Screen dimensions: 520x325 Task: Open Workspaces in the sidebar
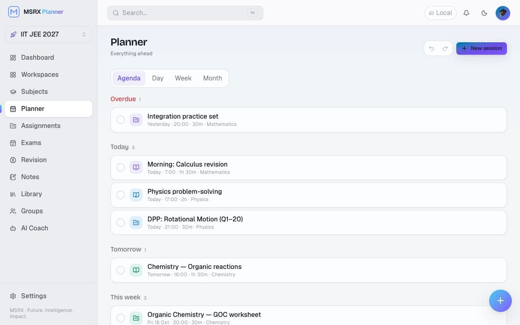(48, 75)
